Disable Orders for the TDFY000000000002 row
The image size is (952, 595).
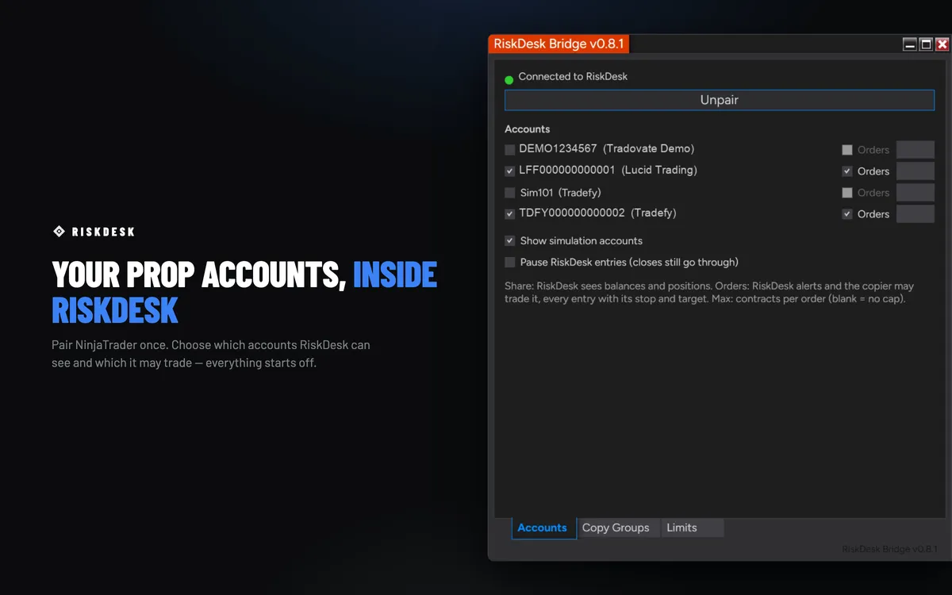click(x=847, y=214)
